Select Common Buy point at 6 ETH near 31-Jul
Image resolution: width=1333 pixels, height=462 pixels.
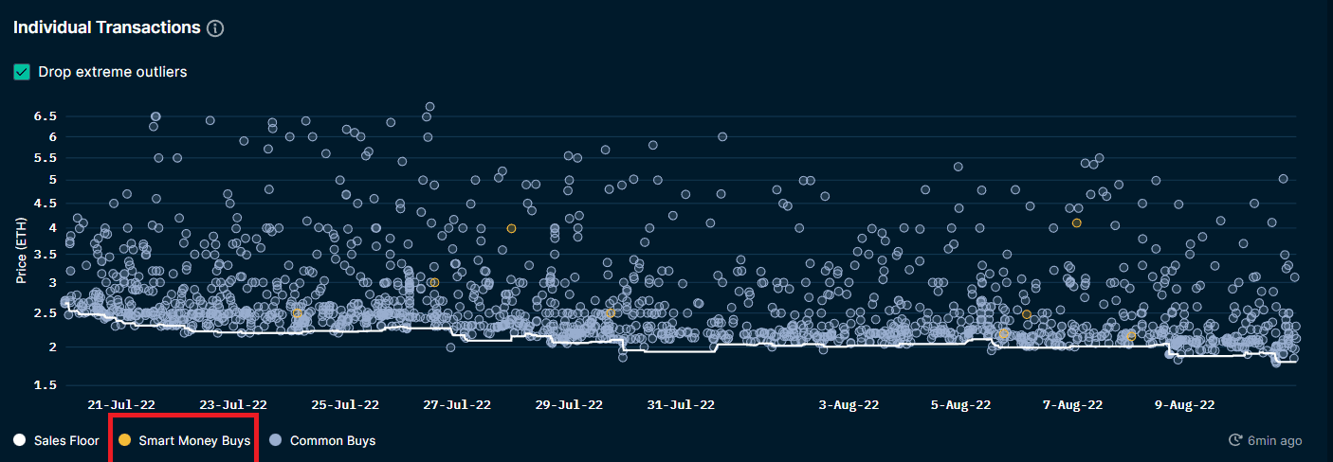tap(722, 136)
